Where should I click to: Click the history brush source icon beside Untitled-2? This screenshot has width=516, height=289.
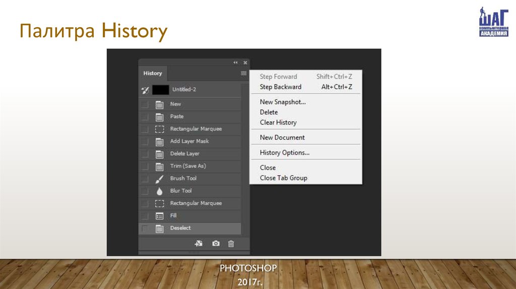tap(145, 90)
